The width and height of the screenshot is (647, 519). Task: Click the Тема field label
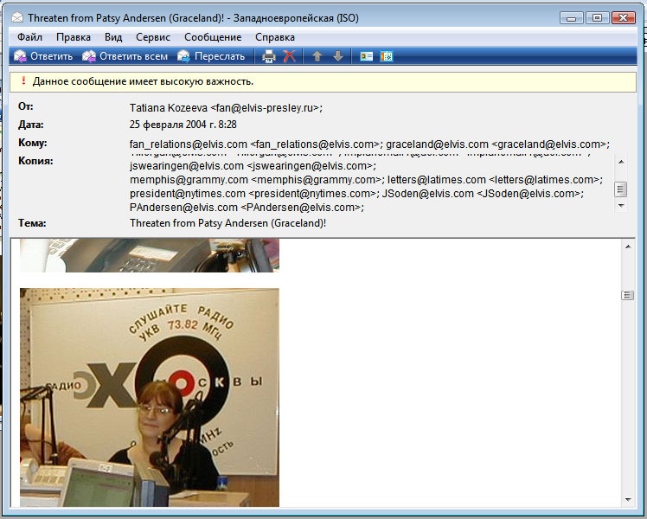(x=32, y=223)
